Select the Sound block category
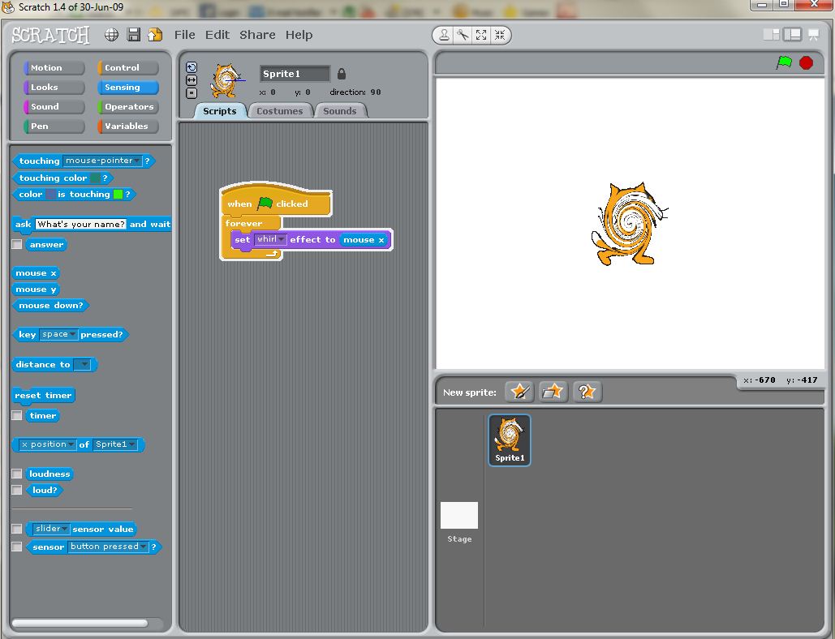835x639 pixels. (x=54, y=106)
